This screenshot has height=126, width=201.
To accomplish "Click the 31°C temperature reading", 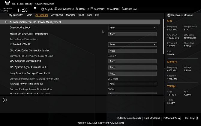I will (186, 30).
